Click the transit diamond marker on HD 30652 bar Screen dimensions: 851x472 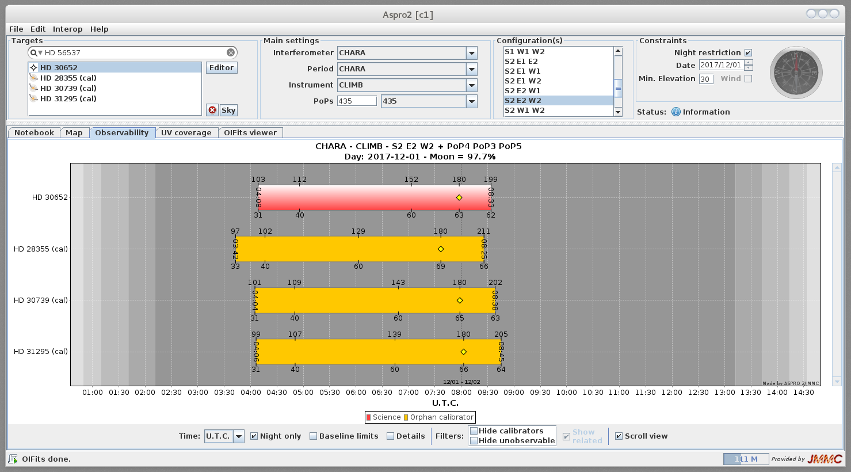pyautogui.click(x=459, y=197)
